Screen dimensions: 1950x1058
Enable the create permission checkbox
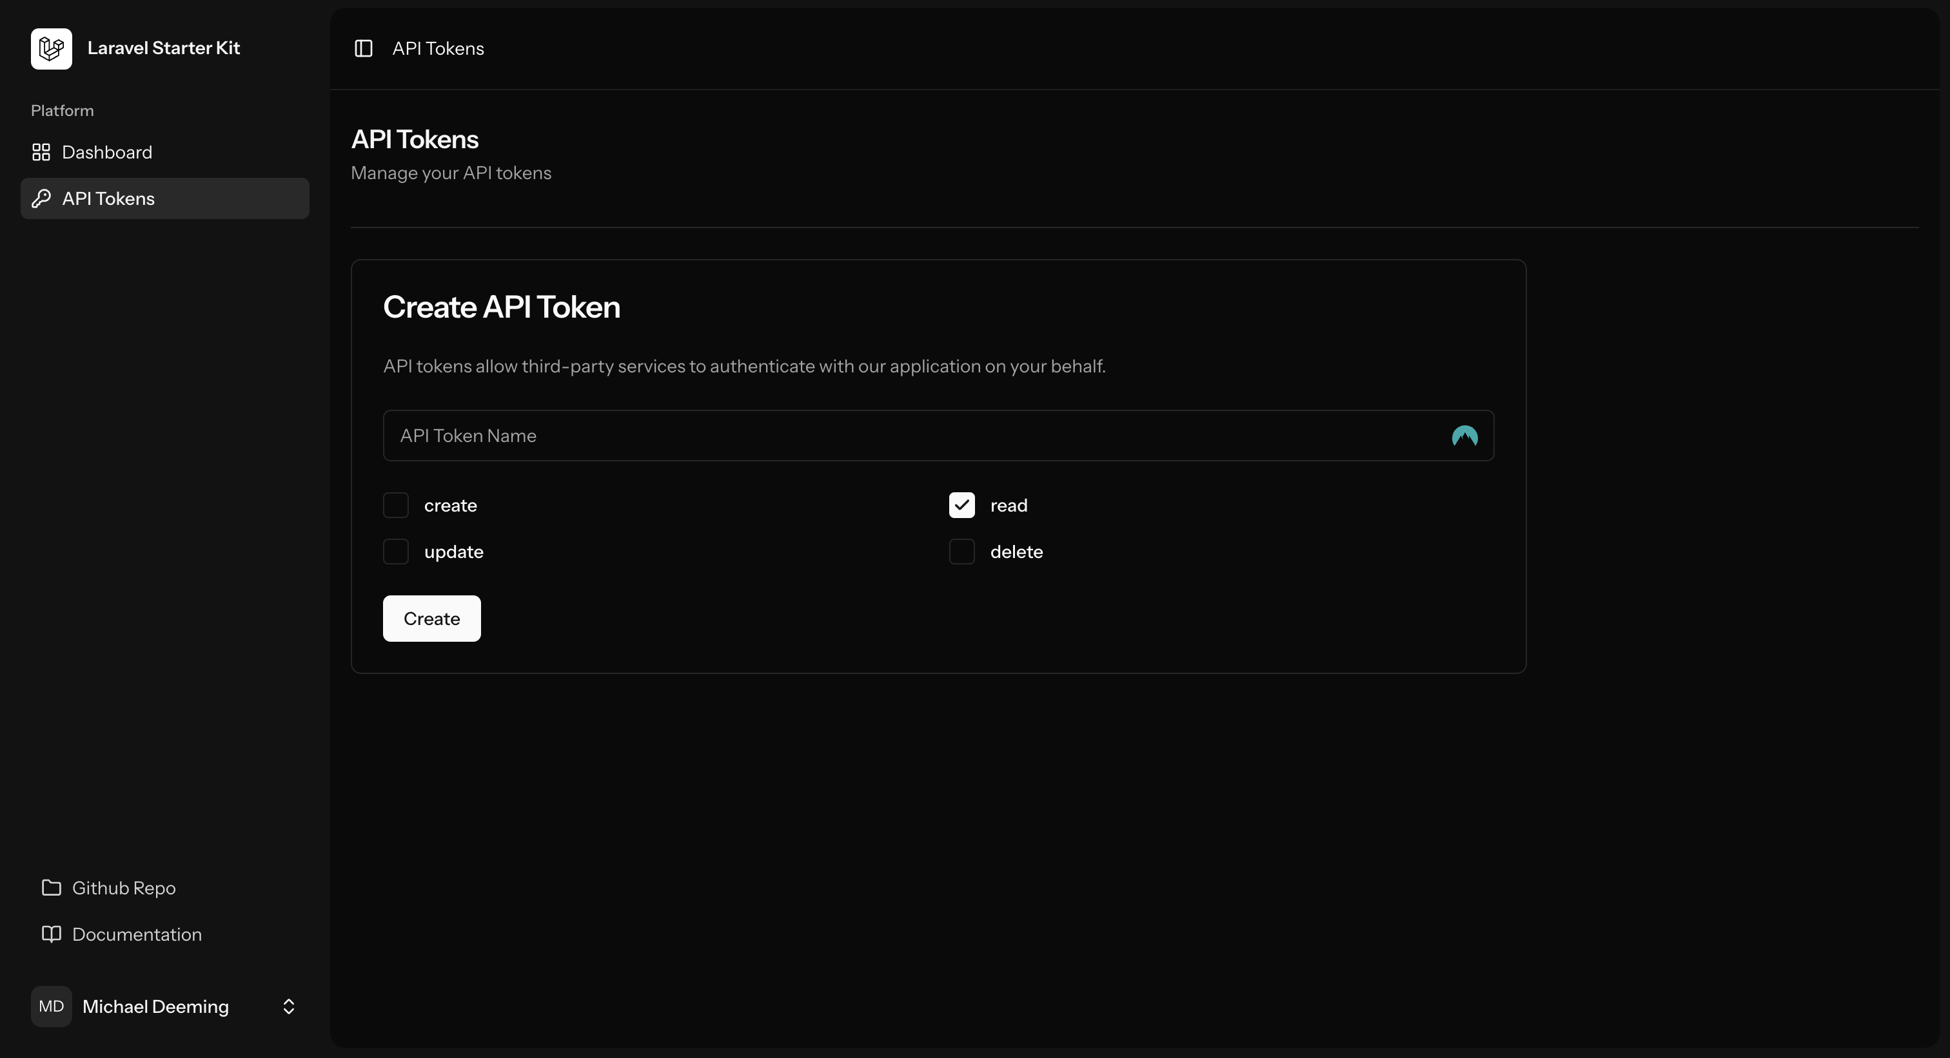click(396, 505)
